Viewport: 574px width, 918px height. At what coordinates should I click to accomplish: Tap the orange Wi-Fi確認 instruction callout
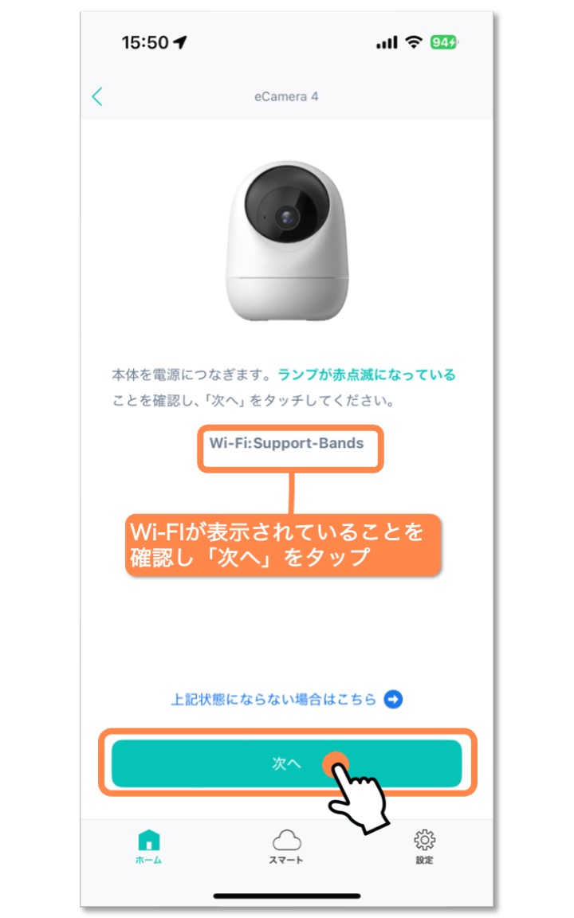pos(283,544)
